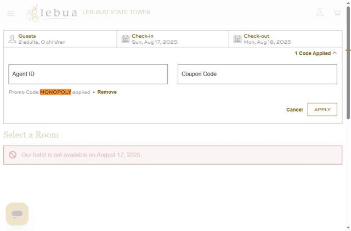
Task: Click the lebua logo
Action: pyautogui.click(x=52, y=13)
